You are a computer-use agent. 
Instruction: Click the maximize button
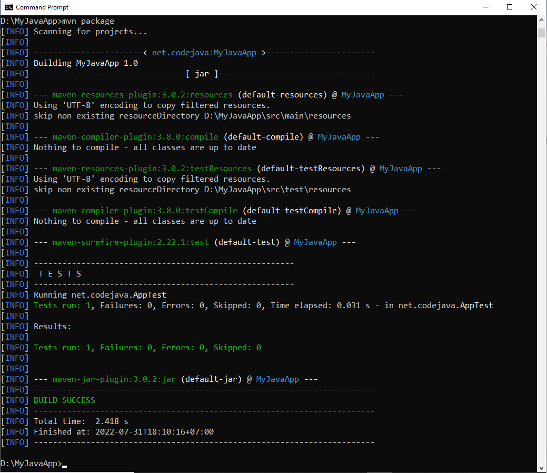pos(510,7)
